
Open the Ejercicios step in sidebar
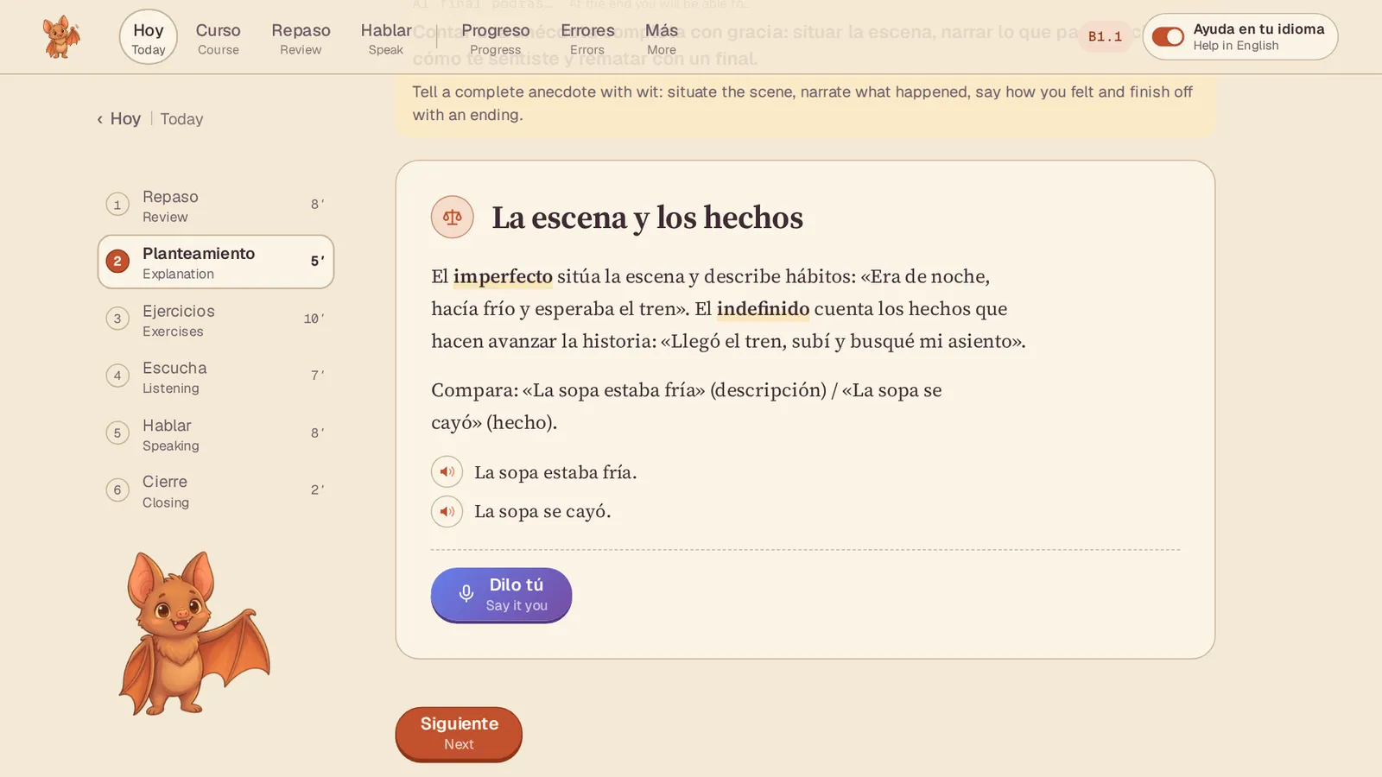216,319
